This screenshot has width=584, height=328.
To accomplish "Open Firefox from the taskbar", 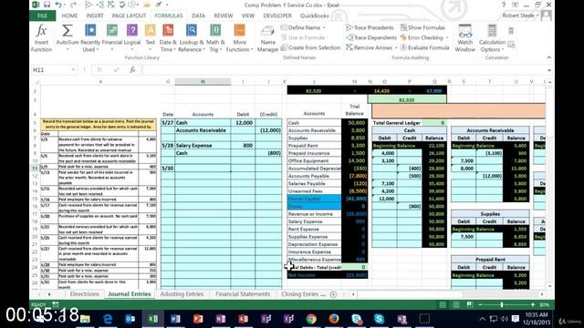I will coord(334,319).
